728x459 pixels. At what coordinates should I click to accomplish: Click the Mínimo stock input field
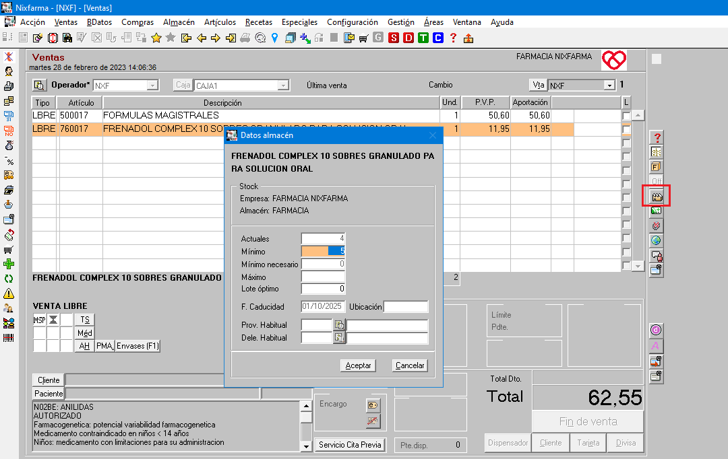pos(323,251)
